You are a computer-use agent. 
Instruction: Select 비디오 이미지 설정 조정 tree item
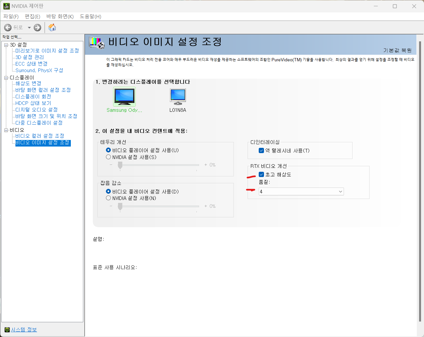[43, 143]
